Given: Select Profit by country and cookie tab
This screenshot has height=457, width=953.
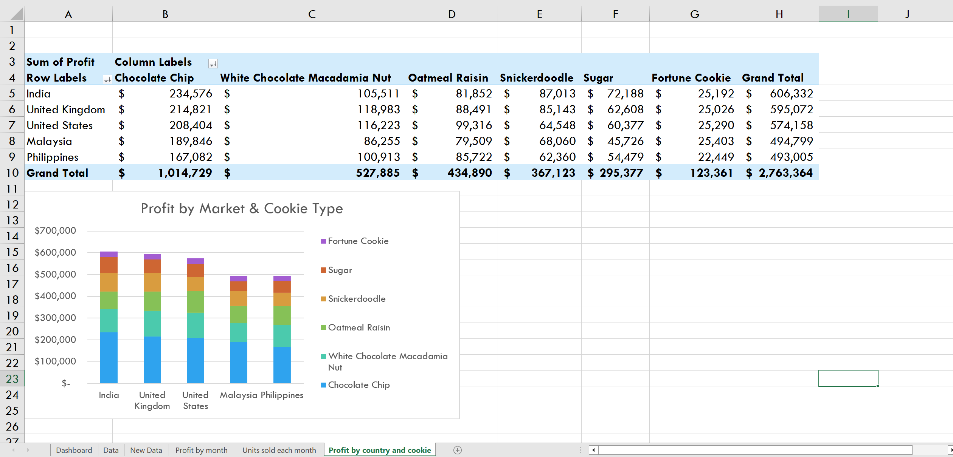Looking at the screenshot, I should coord(380,450).
